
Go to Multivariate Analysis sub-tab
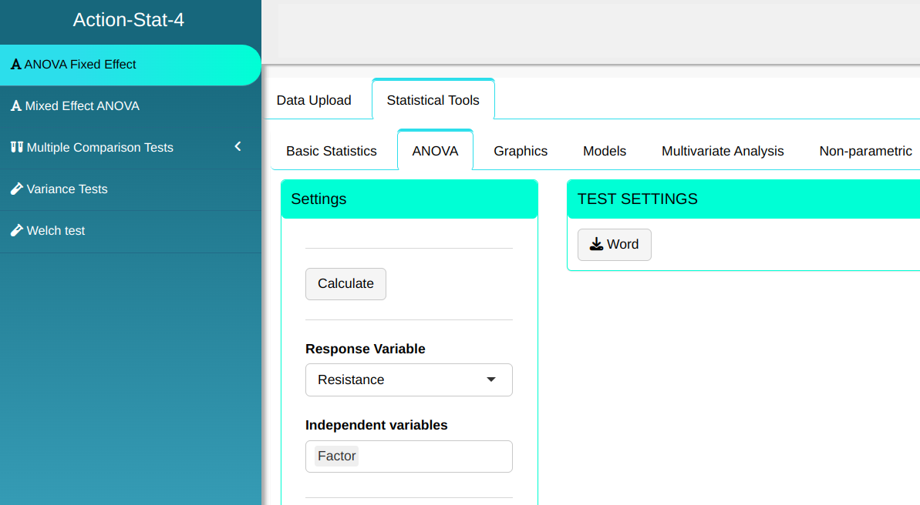coord(723,151)
